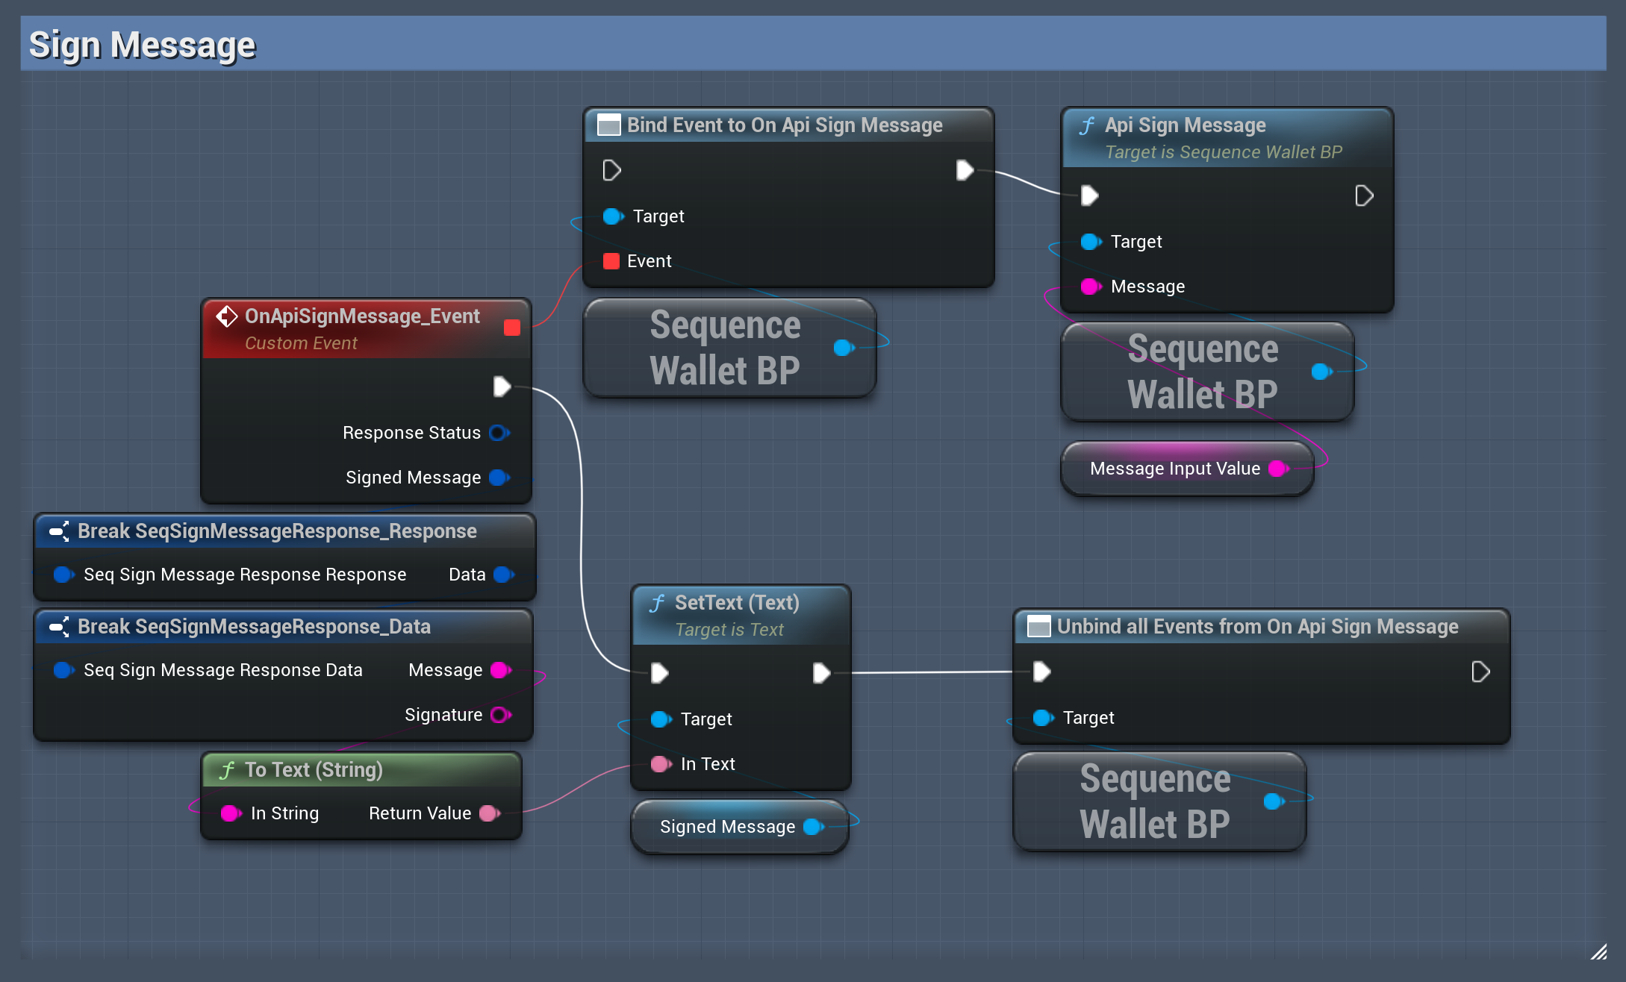Select the Signed Message variable node
The image size is (1626, 982).
tap(727, 827)
